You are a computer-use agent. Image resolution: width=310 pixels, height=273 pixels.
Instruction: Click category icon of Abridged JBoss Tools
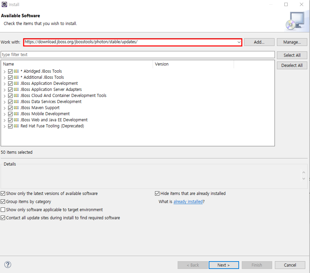[x=16, y=71]
